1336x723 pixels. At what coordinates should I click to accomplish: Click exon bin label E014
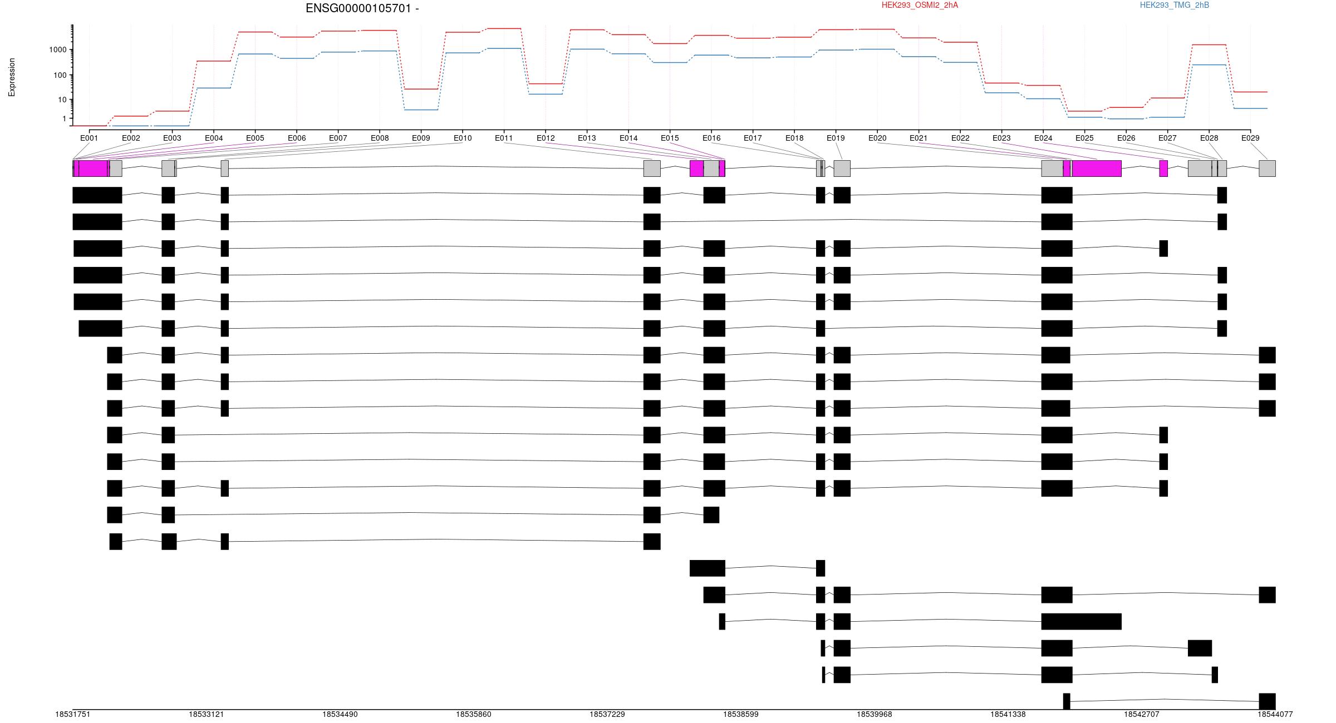tap(628, 138)
